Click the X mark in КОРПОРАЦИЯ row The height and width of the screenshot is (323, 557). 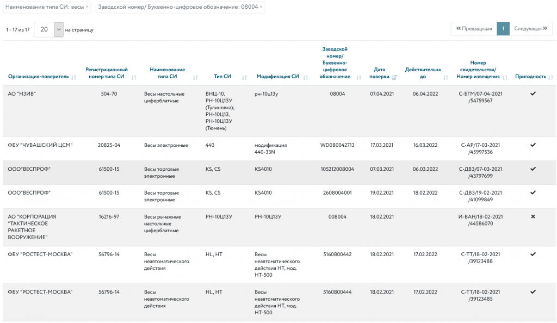pos(533,216)
